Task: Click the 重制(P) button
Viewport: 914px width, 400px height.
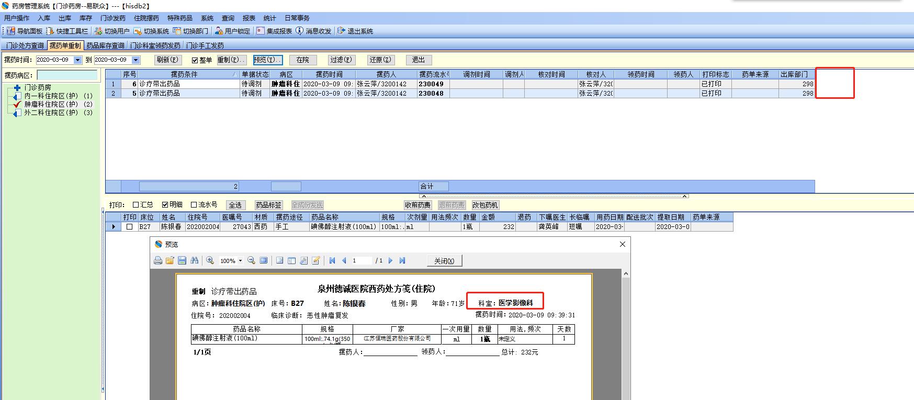Action: (x=231, y=60)
